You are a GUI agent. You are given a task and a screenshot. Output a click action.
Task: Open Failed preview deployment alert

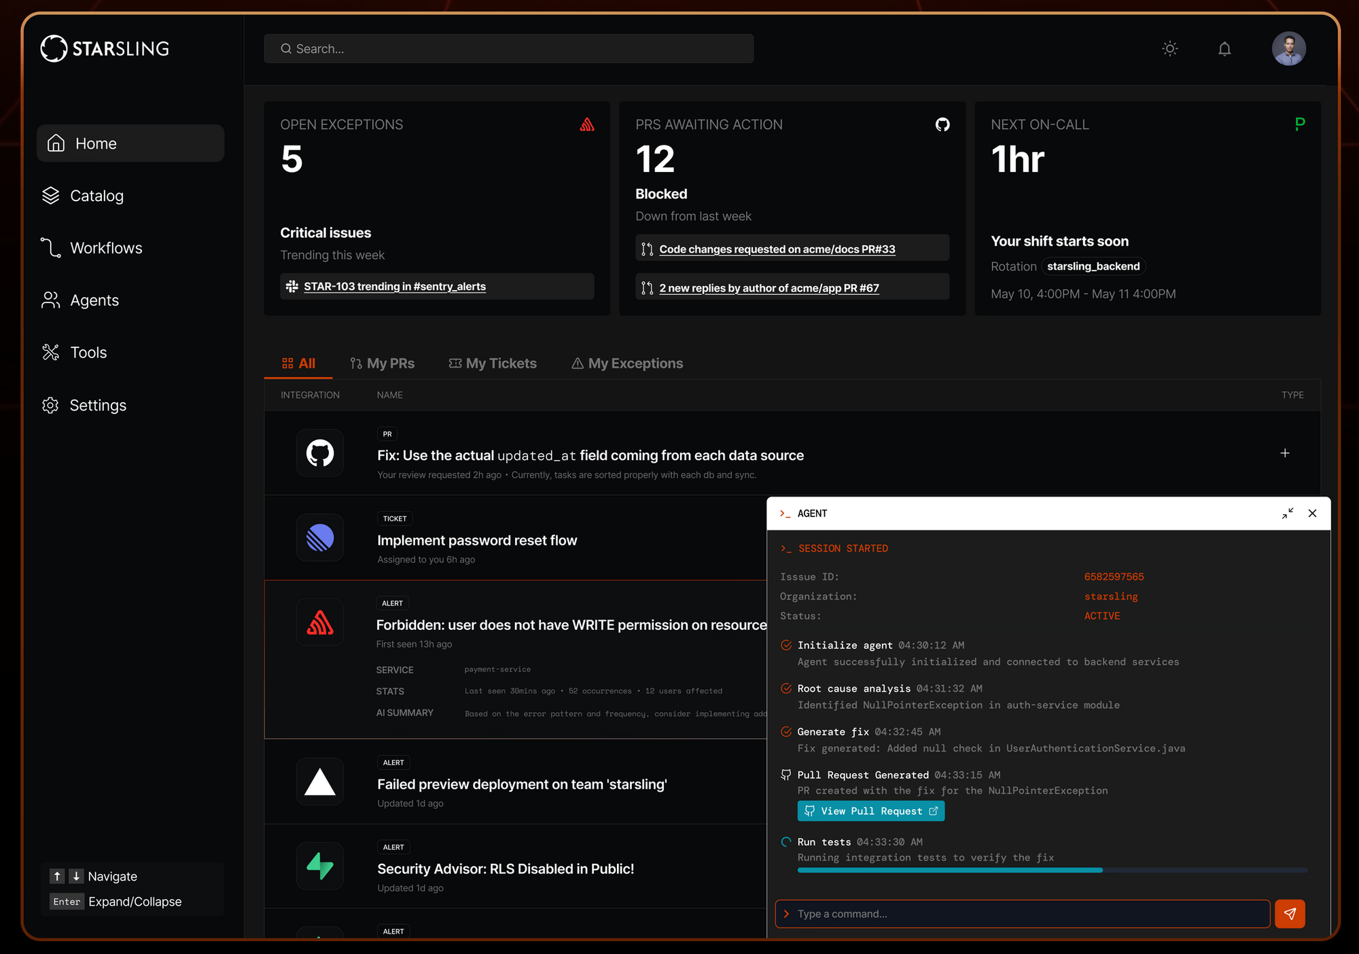click(522, 784)
